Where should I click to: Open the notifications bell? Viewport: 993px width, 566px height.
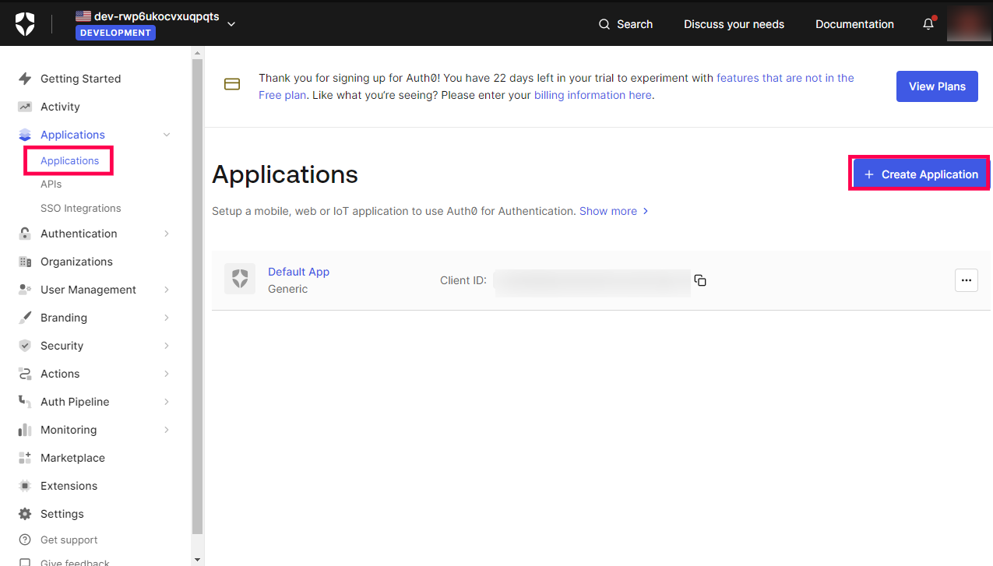coord(928,24)
